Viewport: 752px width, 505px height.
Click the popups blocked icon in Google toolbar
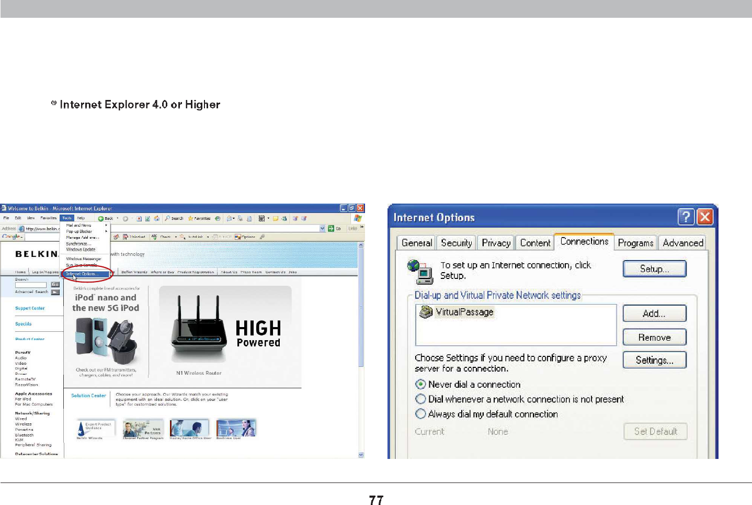(x=126, y=237)
